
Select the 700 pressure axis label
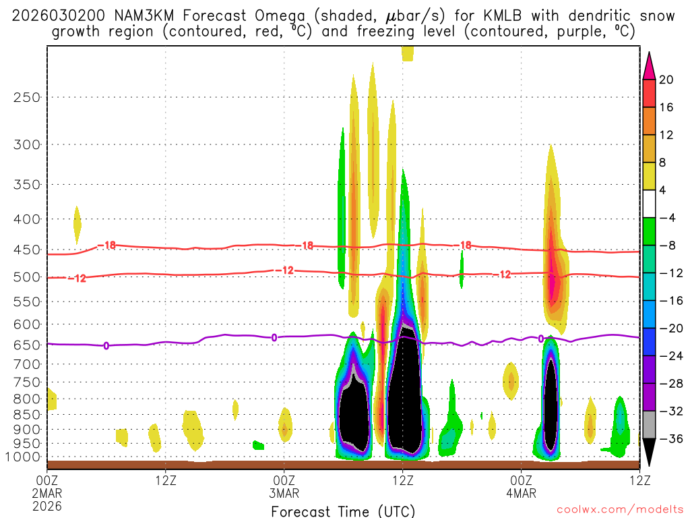(x=27, y=364)
